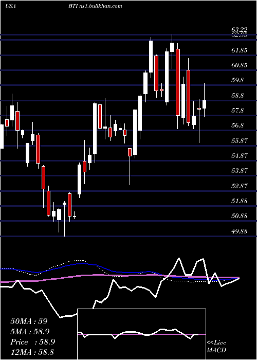Click the 50MA : 59 readout
Viewport: 257px width, 360px height.
pyautogui.click(x=29, y=321)
